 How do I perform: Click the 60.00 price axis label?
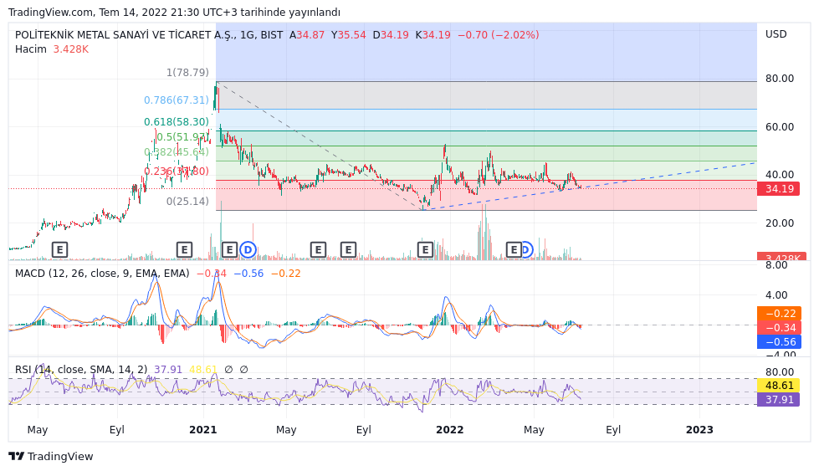780,127
